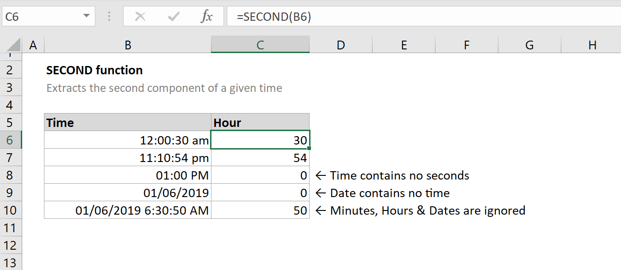Select cell with 12:00:30 am
Image resolution: width=621 pixels, height=270 pixels.
click(128, 140)
